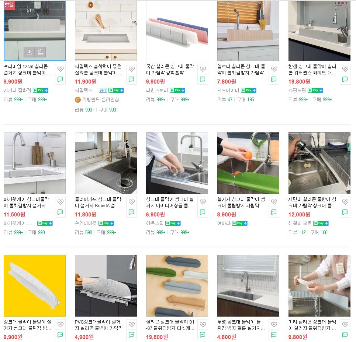Open the 국산 실리콘 싱크대 물막이 title link

point(170,70)
